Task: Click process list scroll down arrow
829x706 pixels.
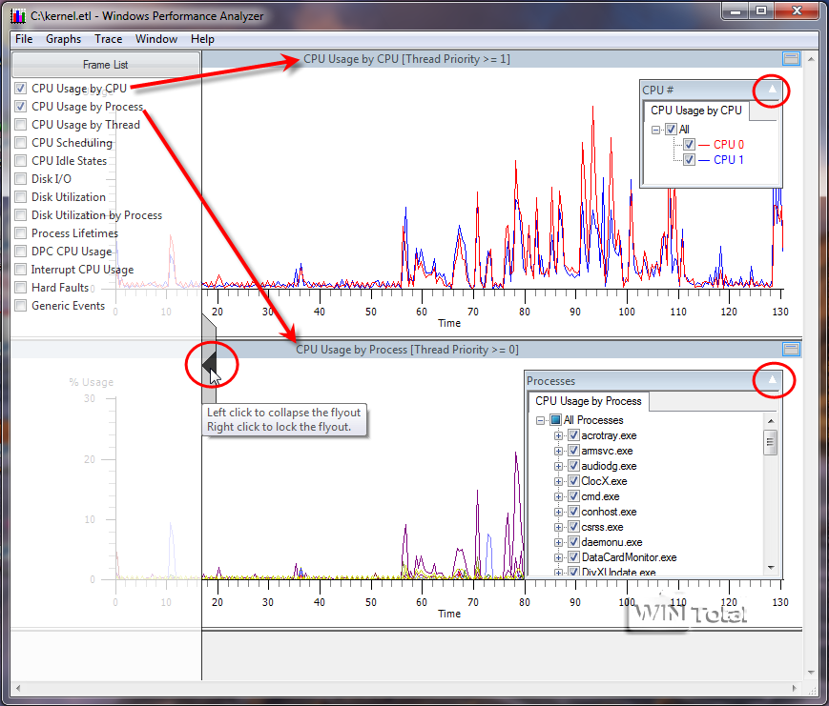Action: (771, 568)
